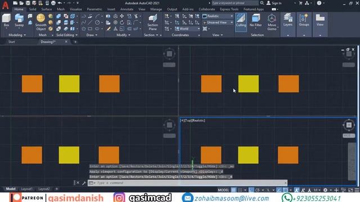Viewport: 360px width, 202px height.
Task: Open the View panel button
Action: coord(320,20)
